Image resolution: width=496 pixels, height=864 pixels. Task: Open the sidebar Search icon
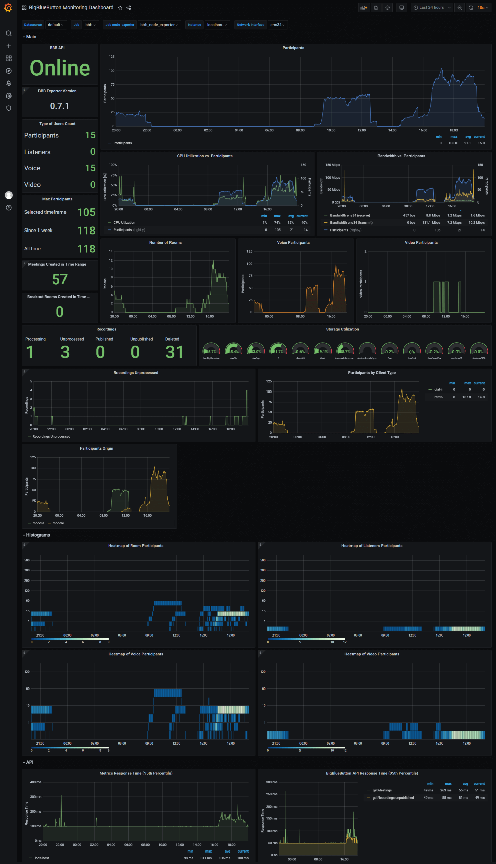tap(9, 33)
